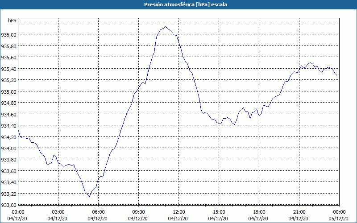Click the pressure curve minimum near 05:20
Screen dimensions: 357x223
coord(90,197)
